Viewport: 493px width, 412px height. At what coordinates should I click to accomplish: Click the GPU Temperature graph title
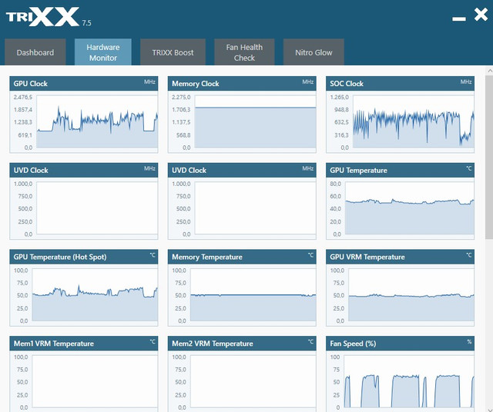click(x=358, y=171)
